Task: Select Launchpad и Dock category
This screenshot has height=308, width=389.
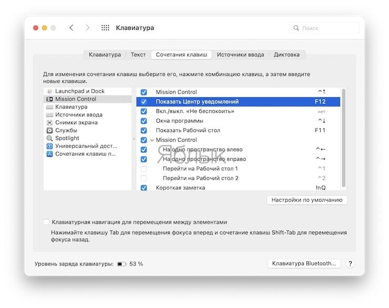Action: (87, 91)
